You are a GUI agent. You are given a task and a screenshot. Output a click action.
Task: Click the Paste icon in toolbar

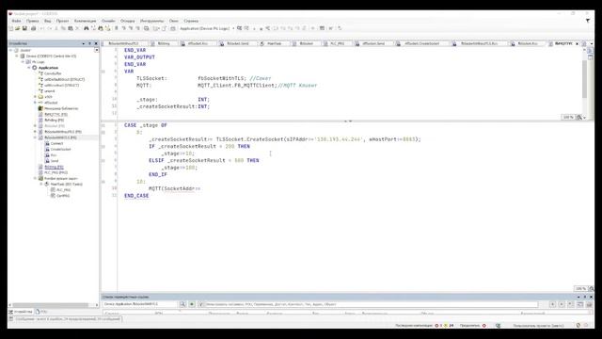tap(71, 28)
